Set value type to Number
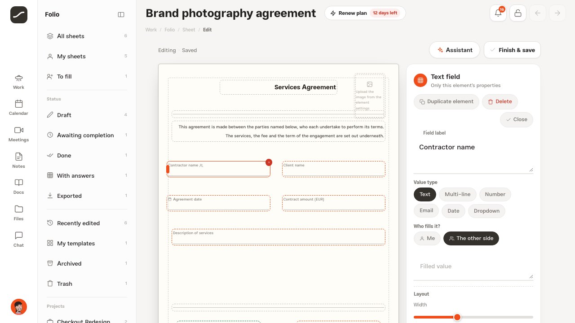This screenshot has width=575, height=323. 495,194
